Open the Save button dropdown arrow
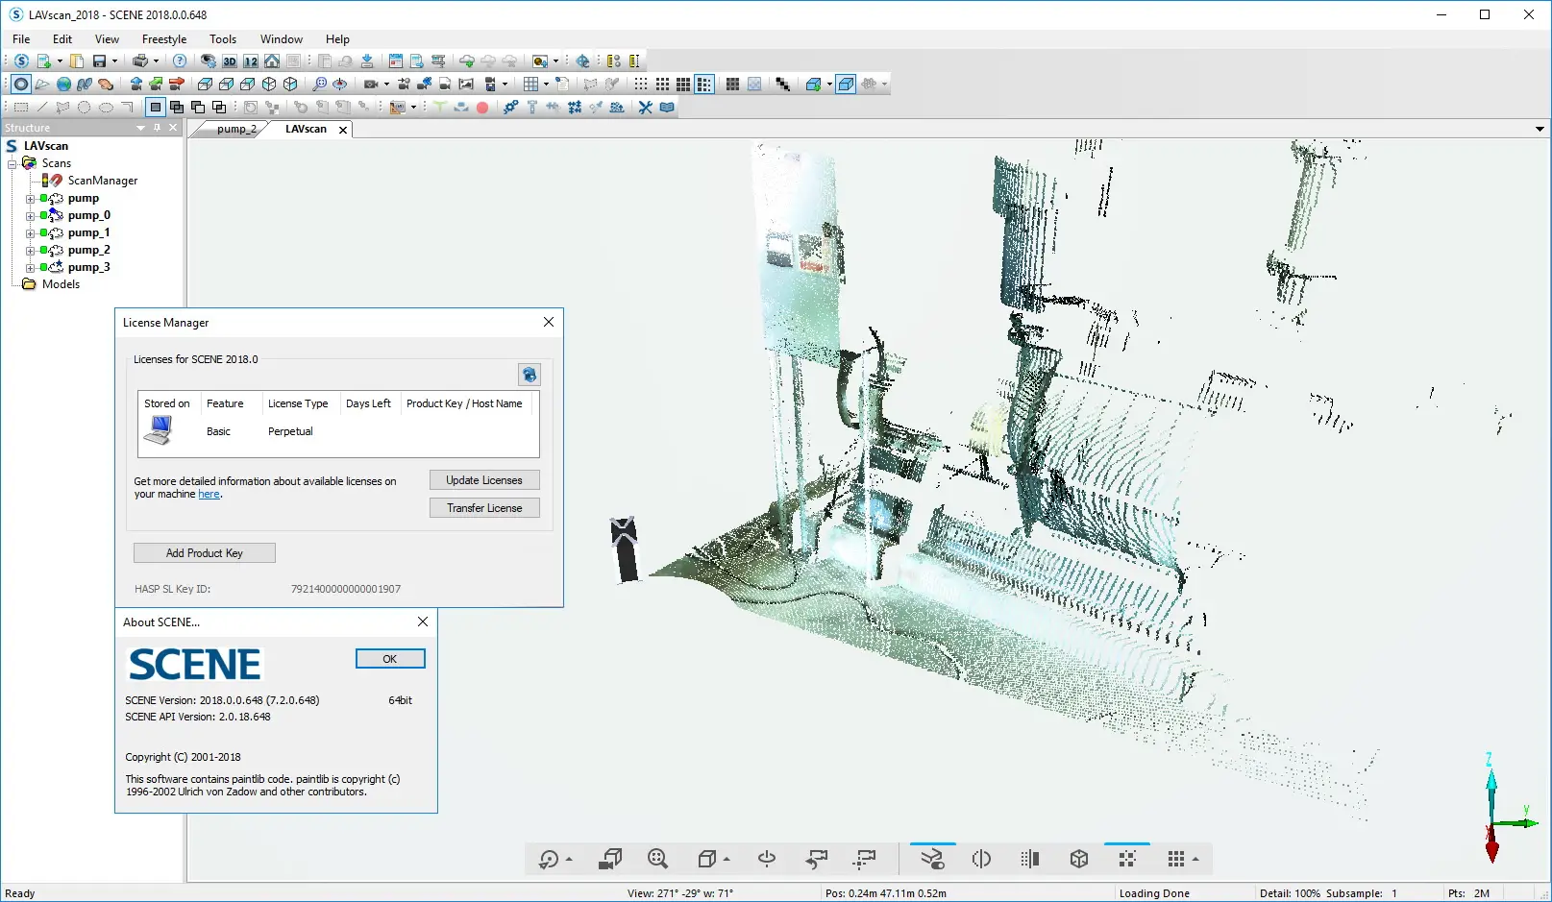 [114, 61]
